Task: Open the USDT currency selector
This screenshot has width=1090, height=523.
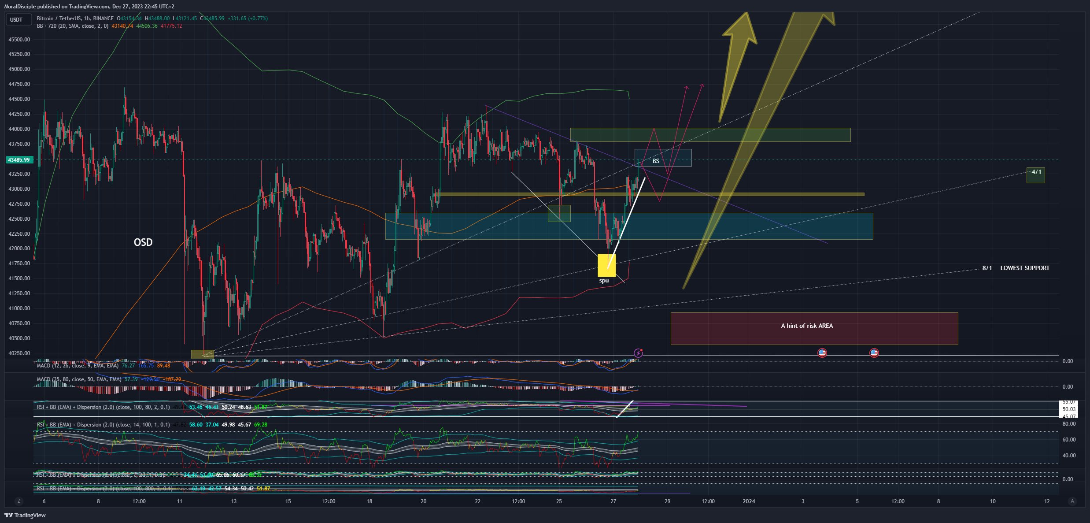Action: (18, 19)
